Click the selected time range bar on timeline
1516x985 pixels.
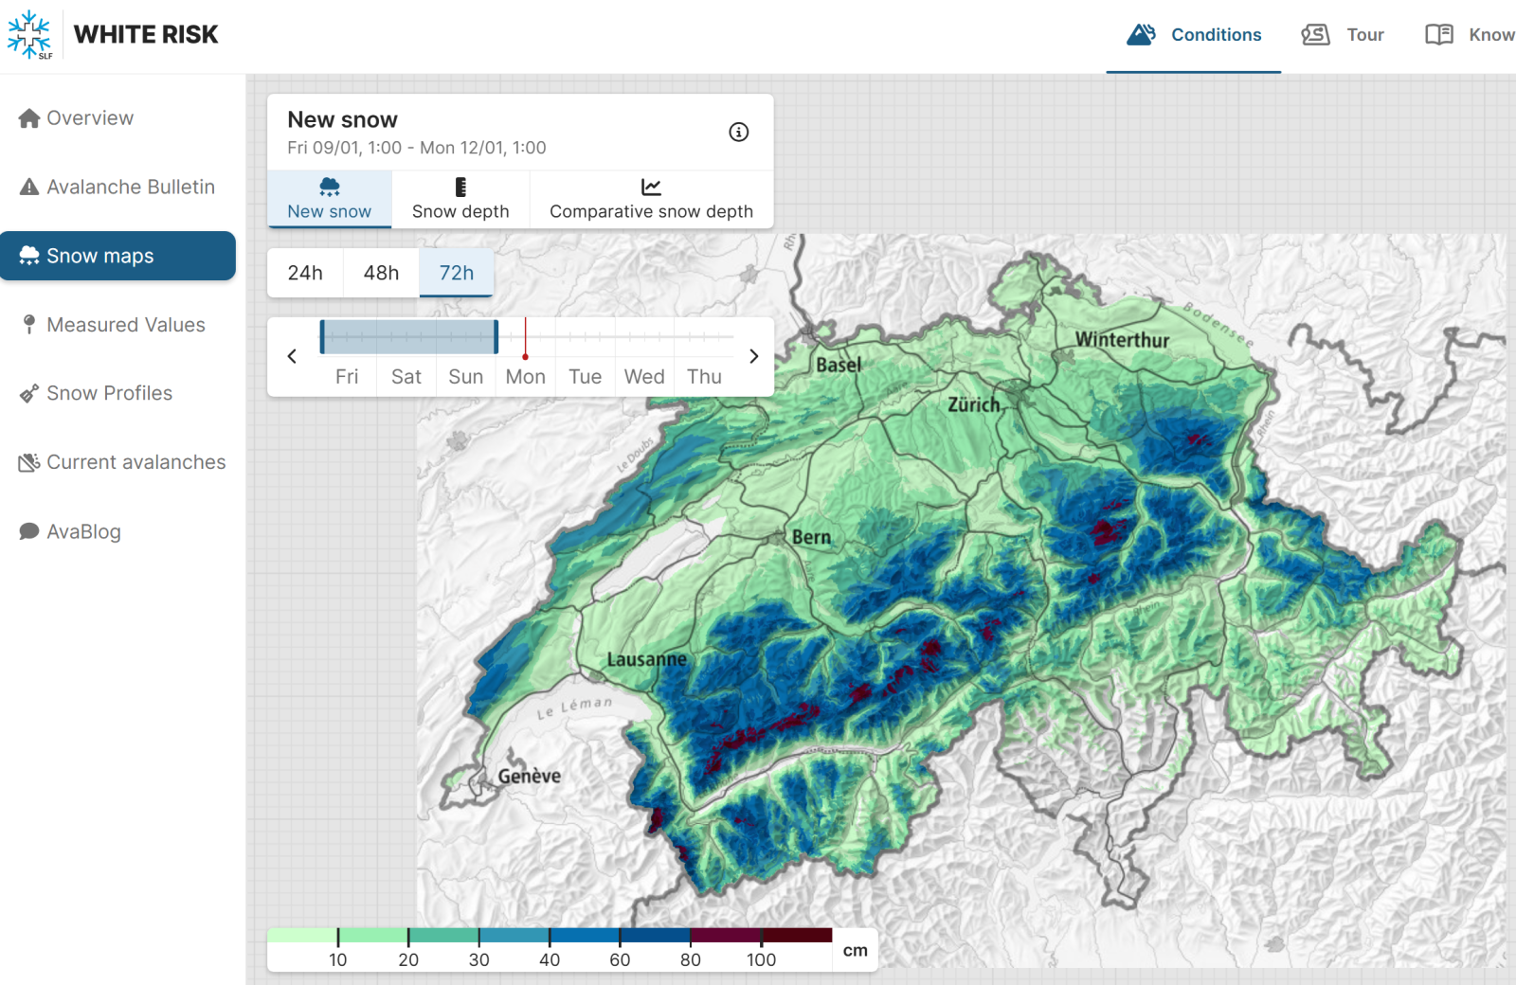coord(408,337)
